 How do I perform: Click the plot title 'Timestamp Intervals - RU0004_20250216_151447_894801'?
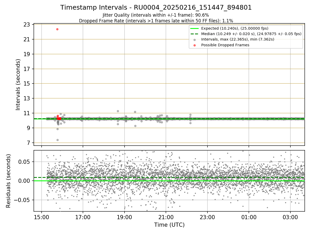click(156, 8)
